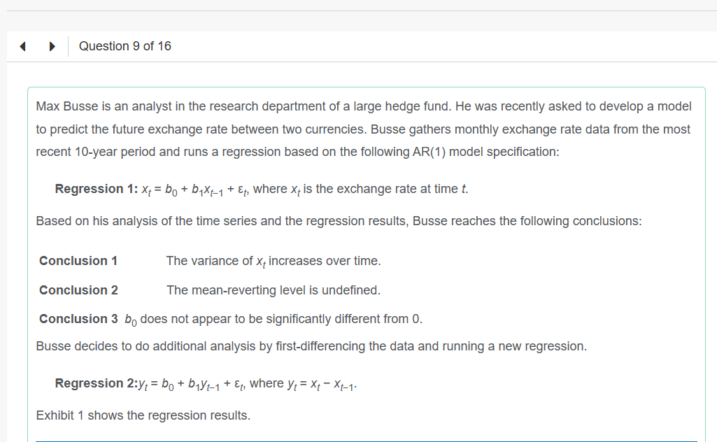Click the 'to predict the future exchange rate' line
The width and height of the screenshot is (717, 442).
tap(363, 129)
